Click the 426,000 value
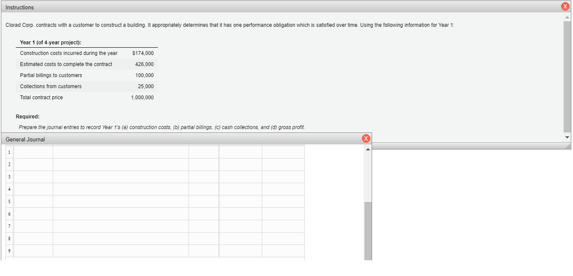 click(x=144, y=64)
